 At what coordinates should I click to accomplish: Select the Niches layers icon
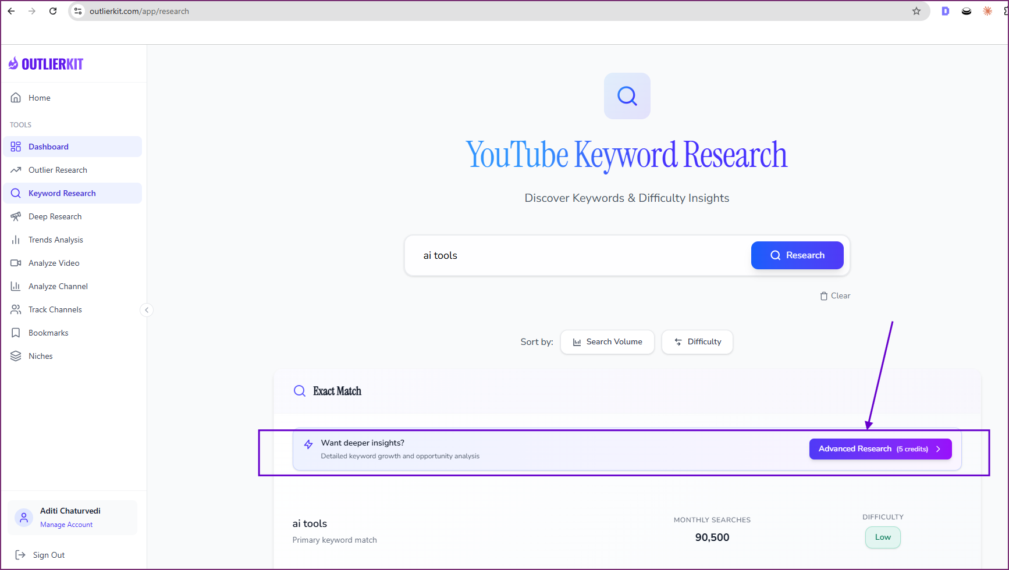16,355
